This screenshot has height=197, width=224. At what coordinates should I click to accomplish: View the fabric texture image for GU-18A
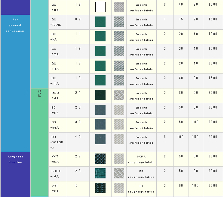tap(119, 80)
